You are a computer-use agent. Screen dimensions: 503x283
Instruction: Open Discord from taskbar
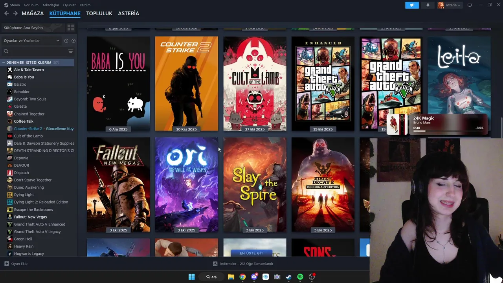click(x=254, y=277)
